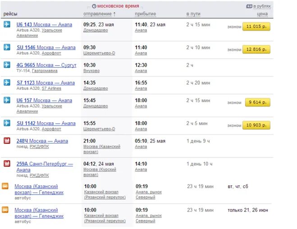
Task: Open S7 1123 Москва — Анапа flight
Action: 46,83
